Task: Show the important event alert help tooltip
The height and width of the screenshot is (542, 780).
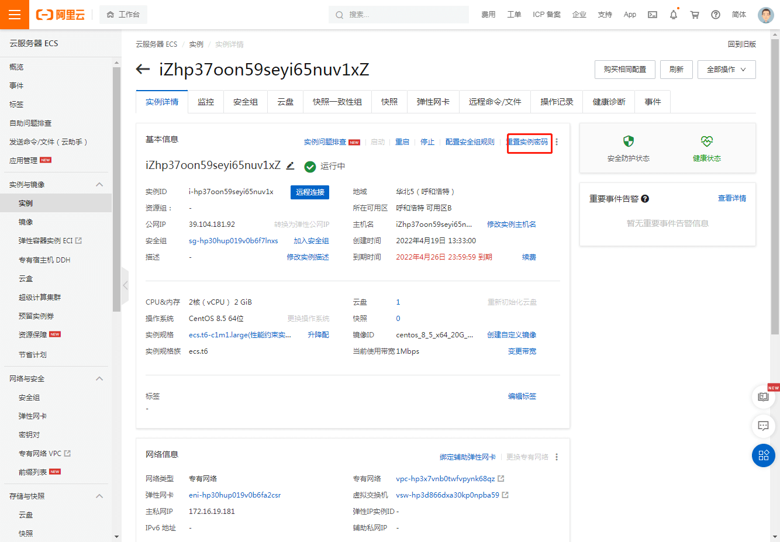Action: click(x=645, y=199)
